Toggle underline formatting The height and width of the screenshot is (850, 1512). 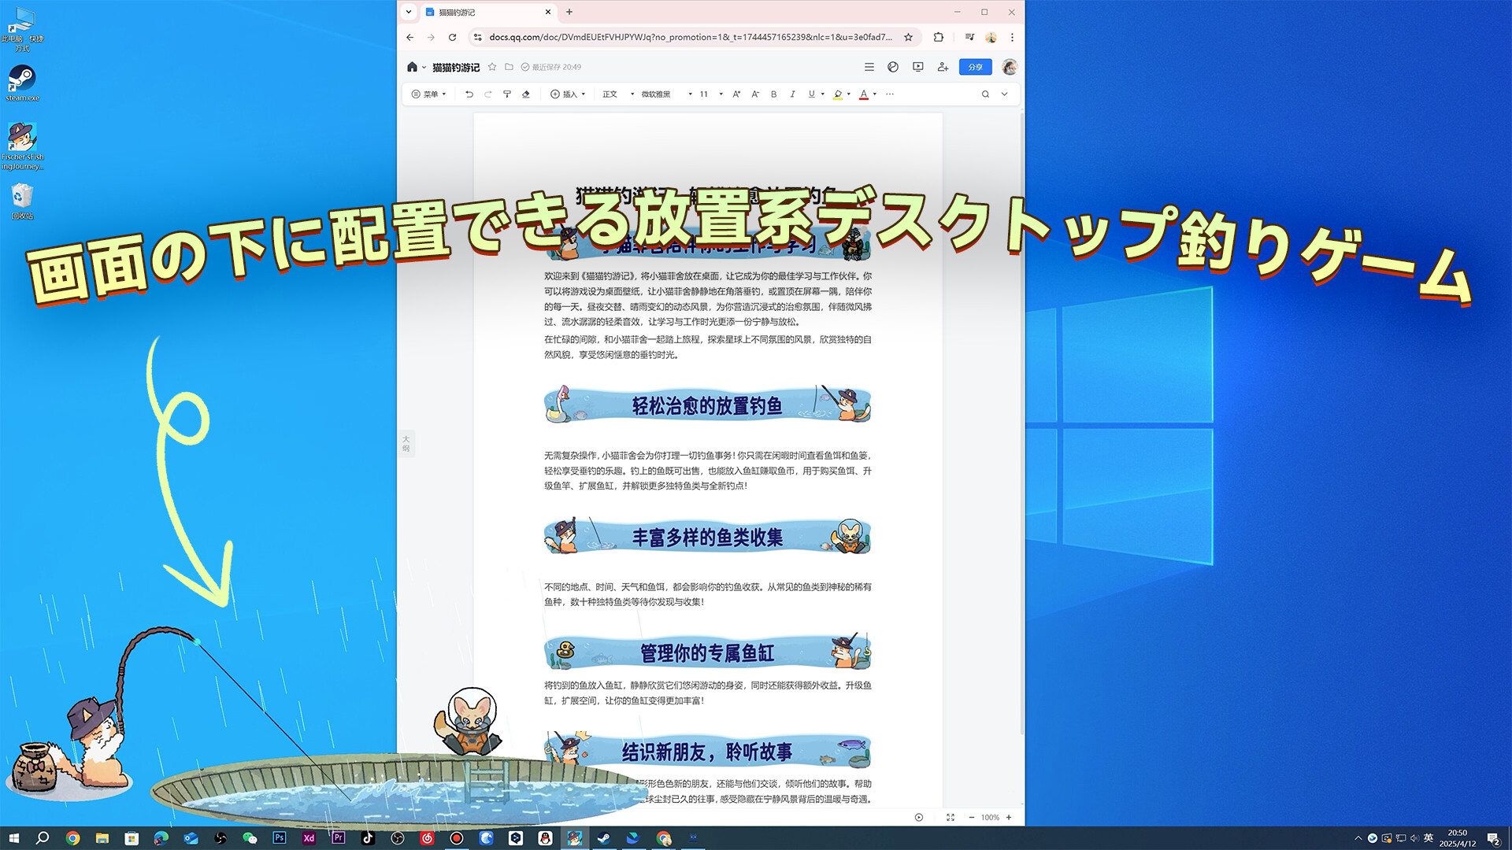[810, 94]
